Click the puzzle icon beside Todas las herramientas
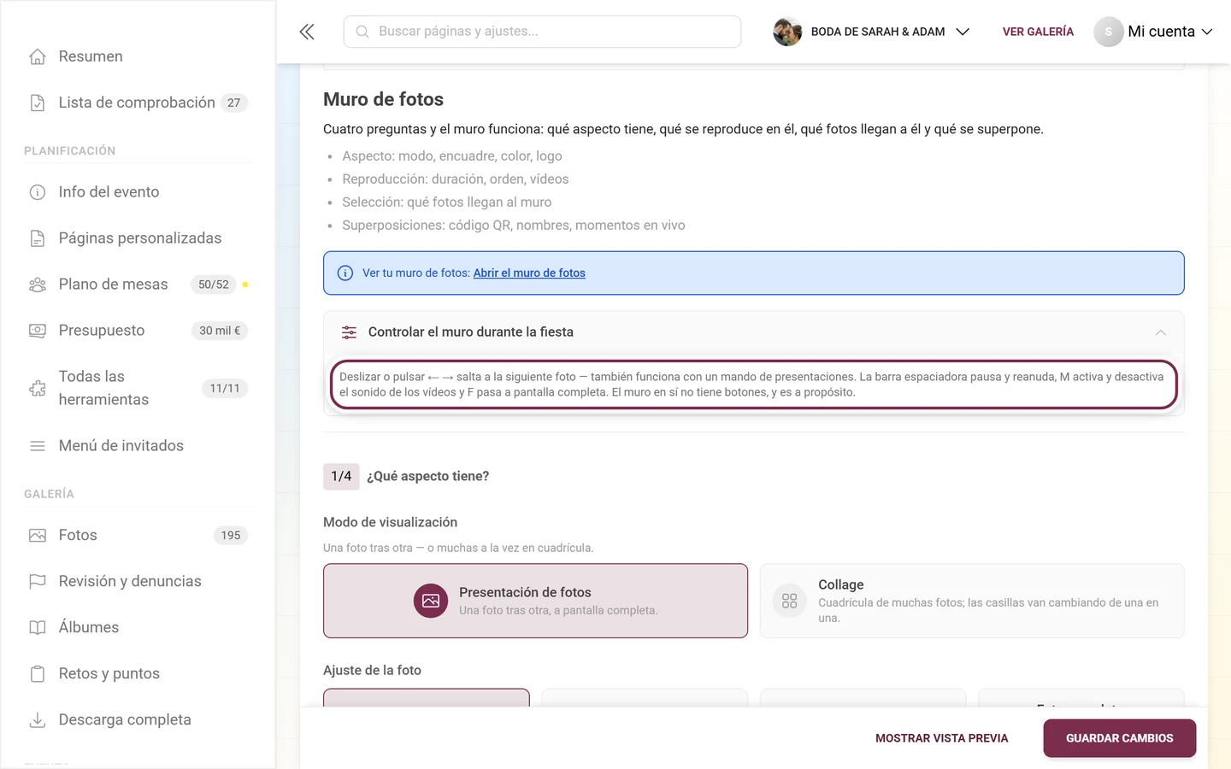This screenshot has width=1231, height=769. [x=38, y=388]
